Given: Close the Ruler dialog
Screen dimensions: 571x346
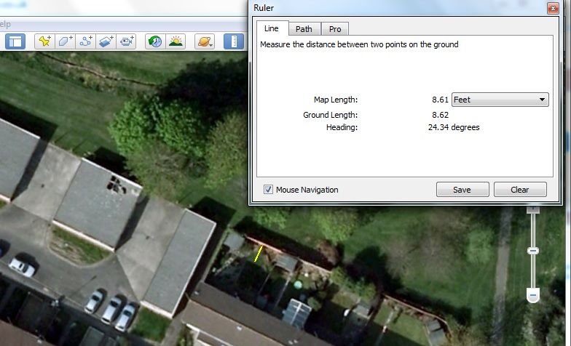Looking at the screenshot, I should click(x=553, y=8).
